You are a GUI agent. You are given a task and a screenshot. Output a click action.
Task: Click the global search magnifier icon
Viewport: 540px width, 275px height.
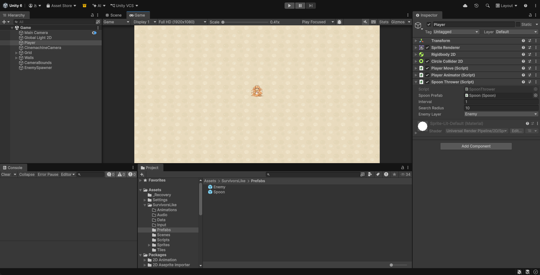487,6
